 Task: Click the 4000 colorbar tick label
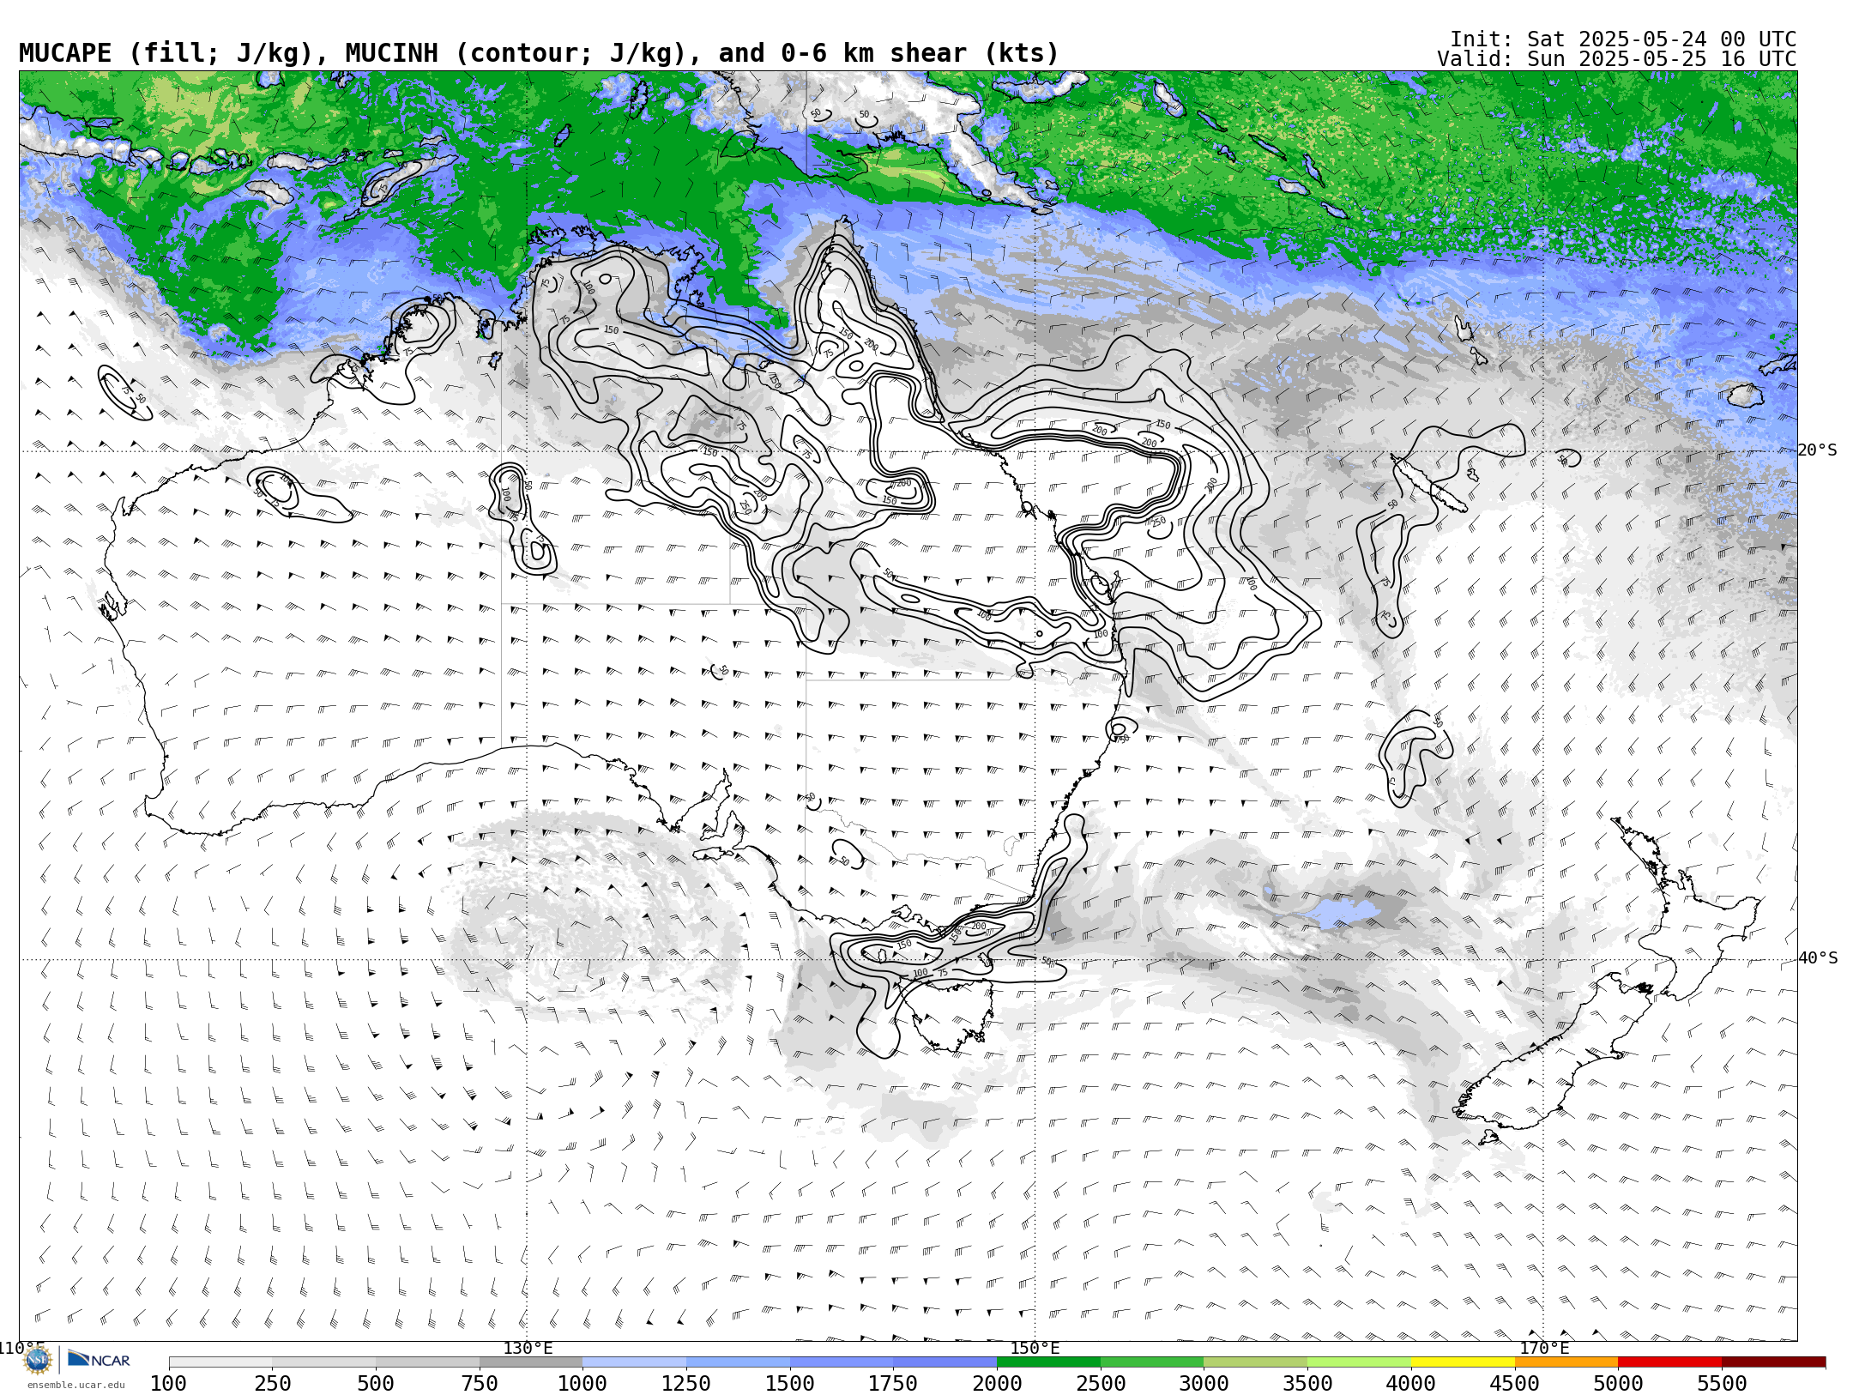[1411, 1384]
